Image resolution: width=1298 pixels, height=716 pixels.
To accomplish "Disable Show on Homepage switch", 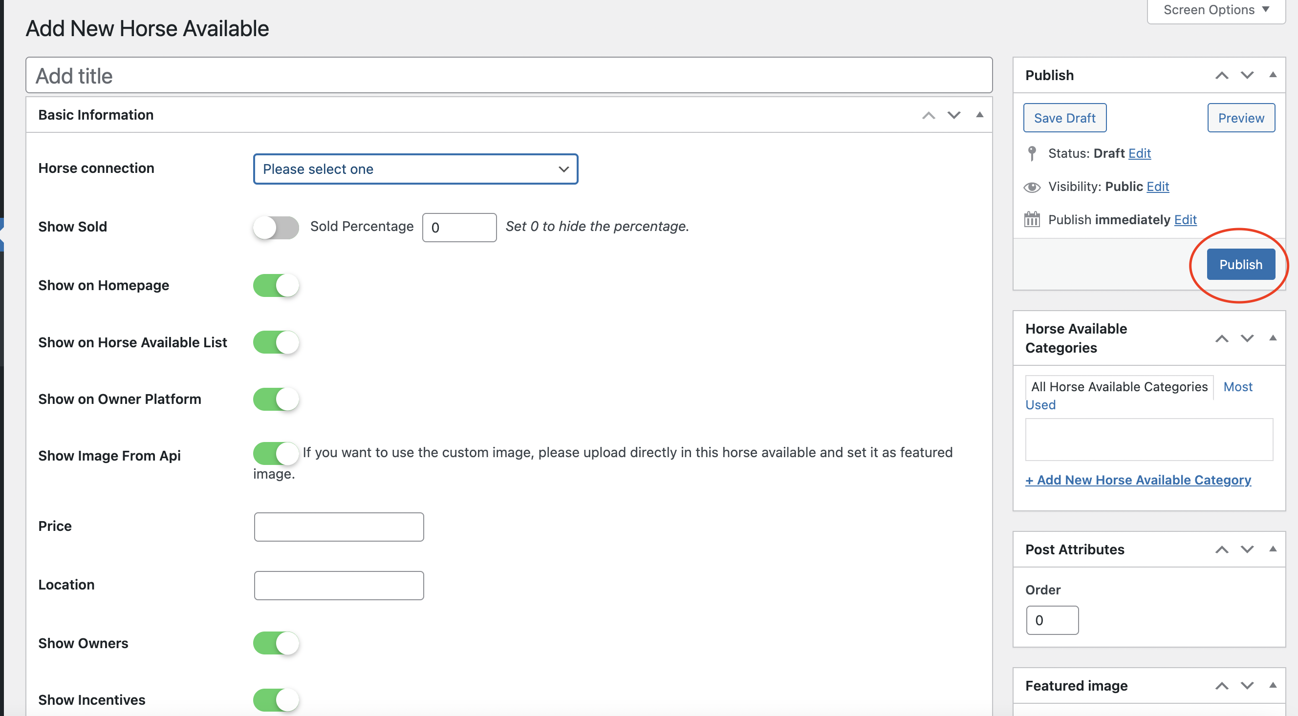I will tap(276, 286).
